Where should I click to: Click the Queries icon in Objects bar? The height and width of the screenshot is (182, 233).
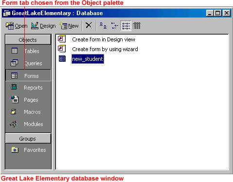14,63
